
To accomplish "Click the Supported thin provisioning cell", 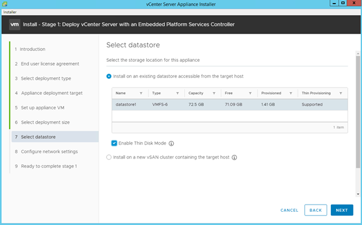I will pos(312,104).
